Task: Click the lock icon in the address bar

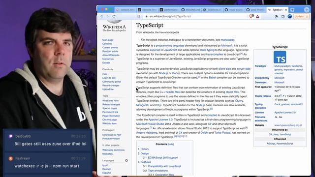Action: click(x=147, y=16)
